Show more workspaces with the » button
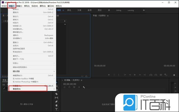179x112 pixels. 144,10
